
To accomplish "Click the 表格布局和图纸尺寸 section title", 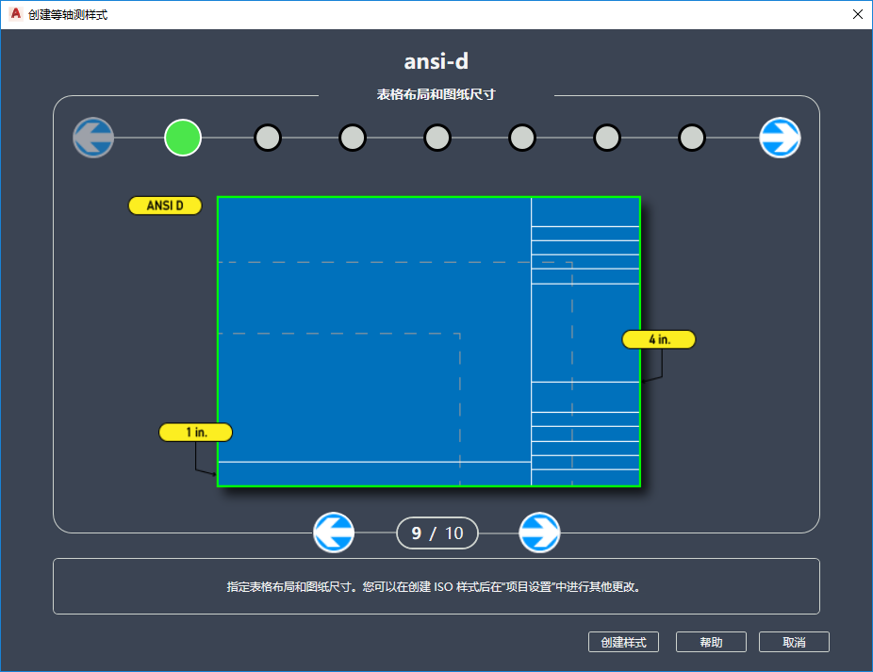I will click(x=436, y=94).
